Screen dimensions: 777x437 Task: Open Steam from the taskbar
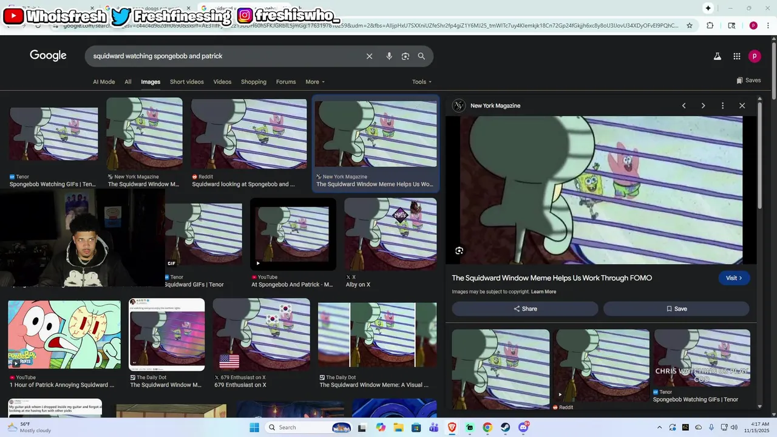pyautogui.click(x=505, y=427)
